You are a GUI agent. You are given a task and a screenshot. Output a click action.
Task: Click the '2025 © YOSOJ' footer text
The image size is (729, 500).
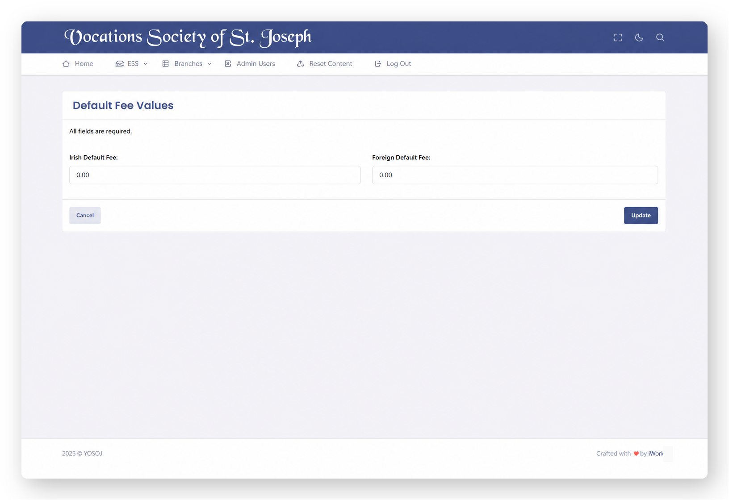pyautogui.click(x=82, y=454)
